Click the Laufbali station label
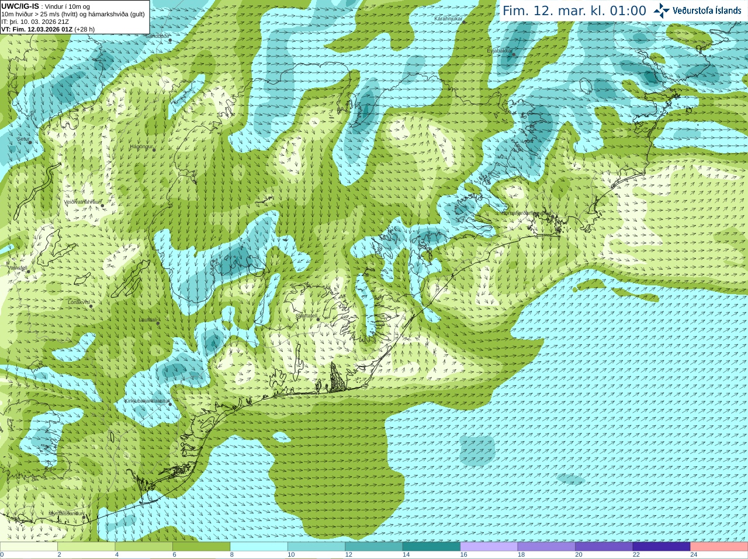The image size is (748, 559). click(147, 320)
